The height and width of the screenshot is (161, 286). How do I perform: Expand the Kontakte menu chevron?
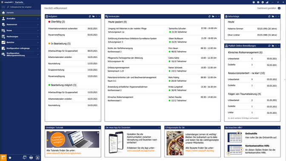point(38,19)
